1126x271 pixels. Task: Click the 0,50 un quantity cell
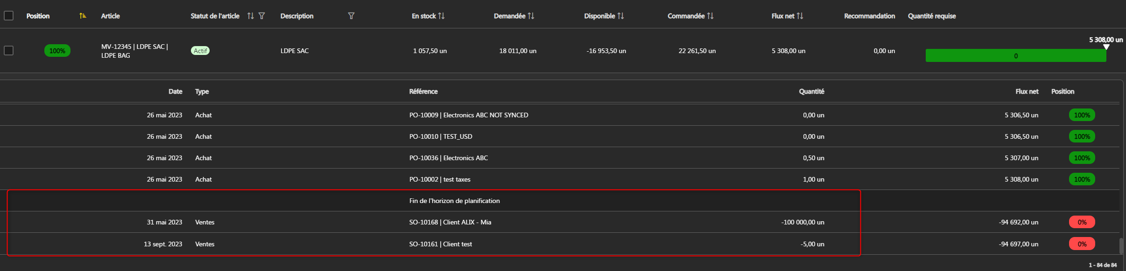click(x=814, y=158)
